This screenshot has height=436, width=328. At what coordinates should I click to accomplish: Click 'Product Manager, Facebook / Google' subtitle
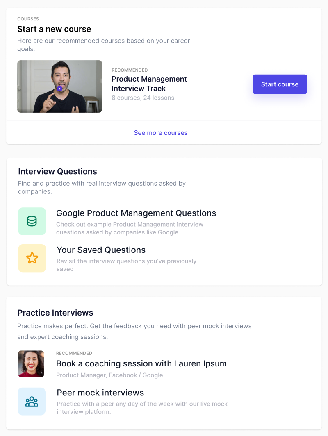[109, 375]
